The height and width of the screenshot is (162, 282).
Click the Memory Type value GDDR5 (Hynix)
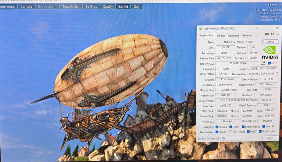[x=229, y=90]
